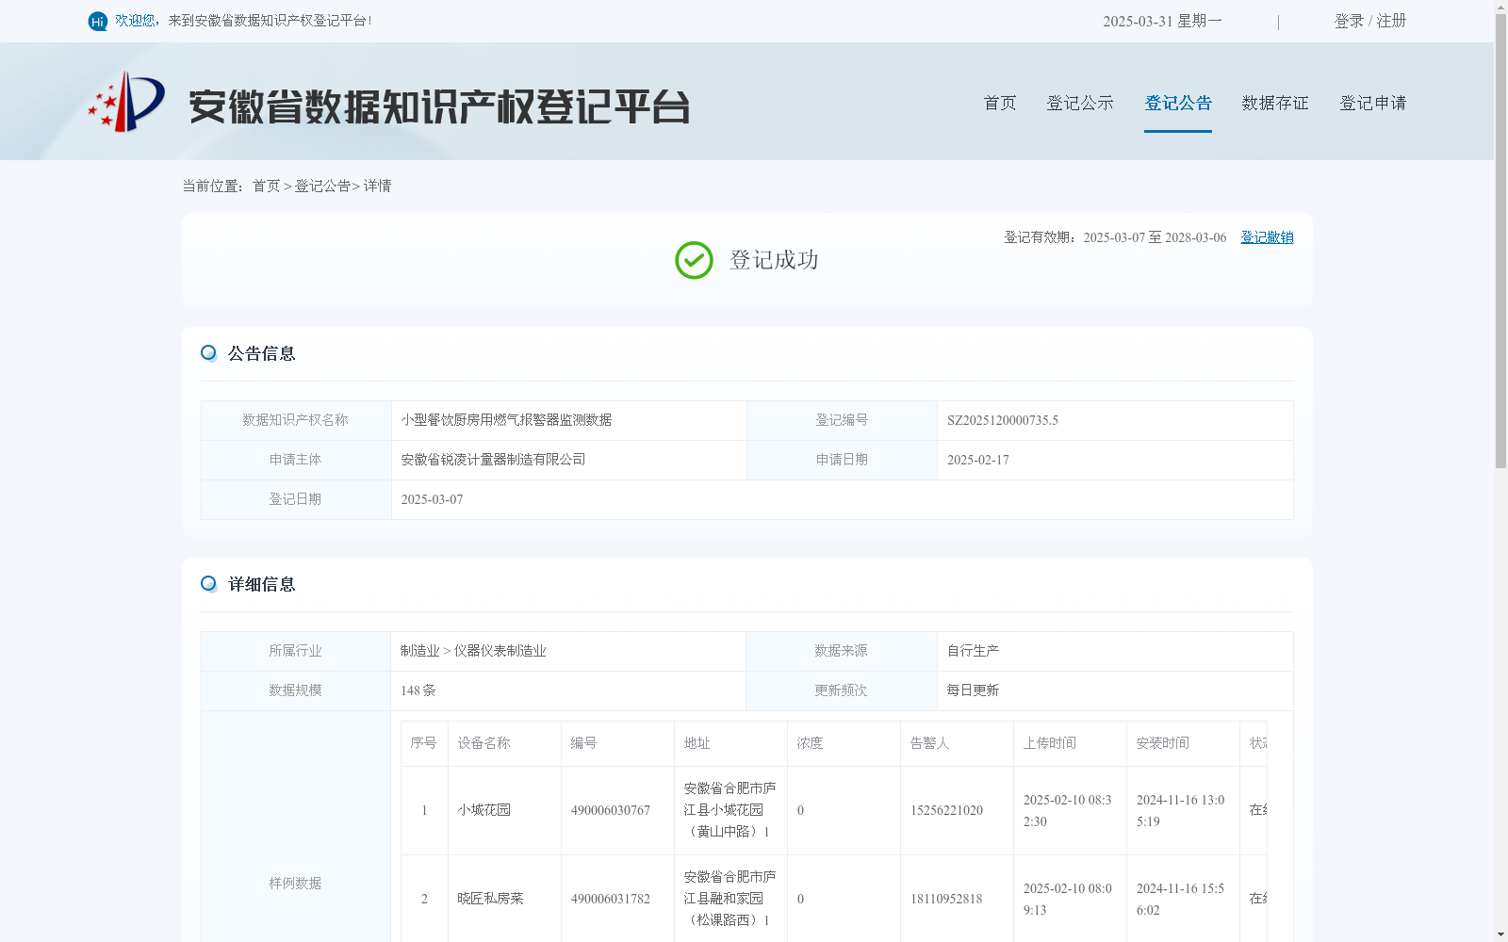
Task: Click the 公告信息 section bullet icon
Action: pos(208,353)
